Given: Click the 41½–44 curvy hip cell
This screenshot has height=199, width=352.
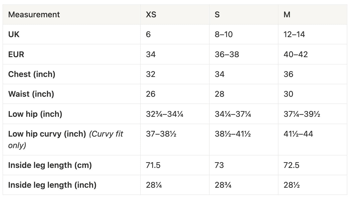Looking at the screenshot, I should pos(298,134).
